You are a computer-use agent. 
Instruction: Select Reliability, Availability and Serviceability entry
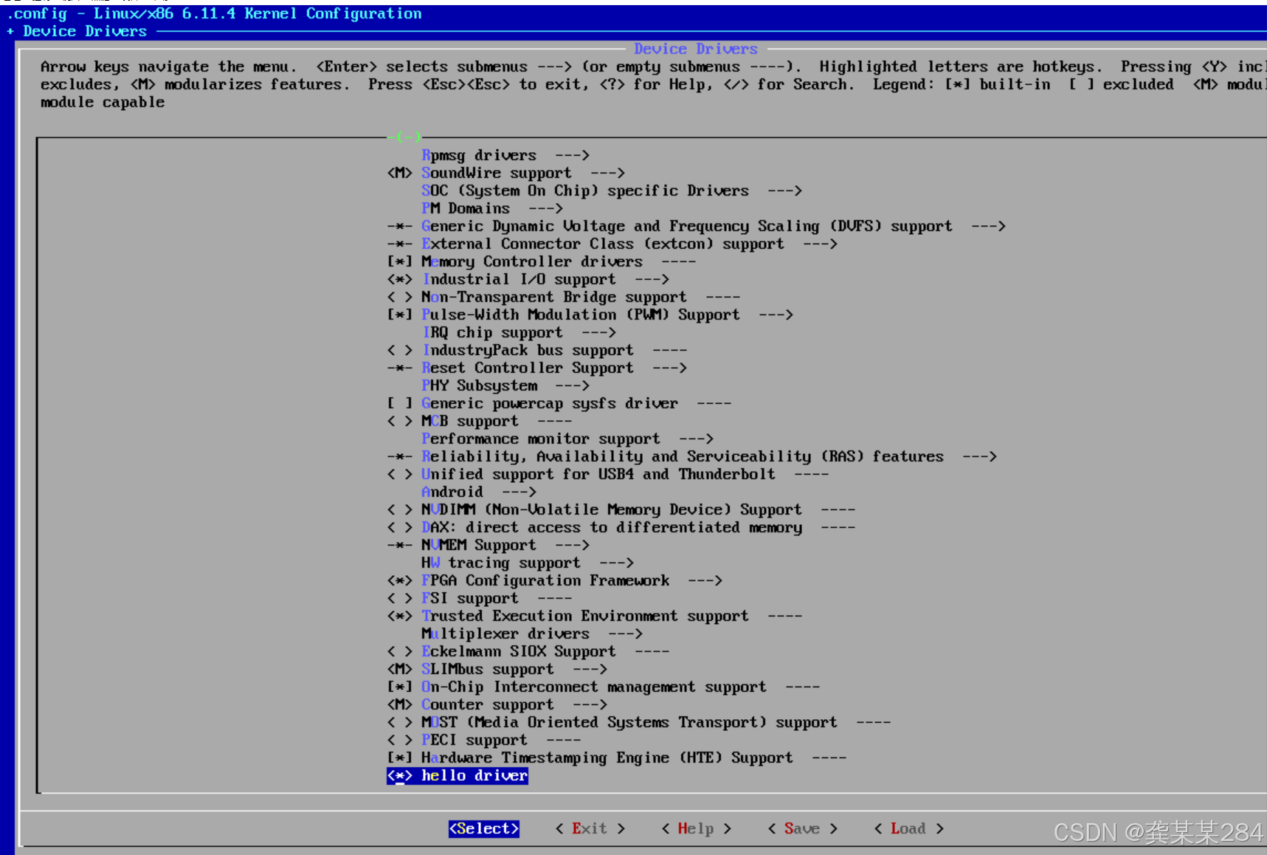point(683,456)
